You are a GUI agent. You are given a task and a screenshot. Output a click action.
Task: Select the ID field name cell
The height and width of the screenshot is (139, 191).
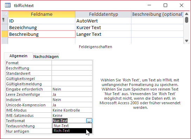(x=42, y=21)
